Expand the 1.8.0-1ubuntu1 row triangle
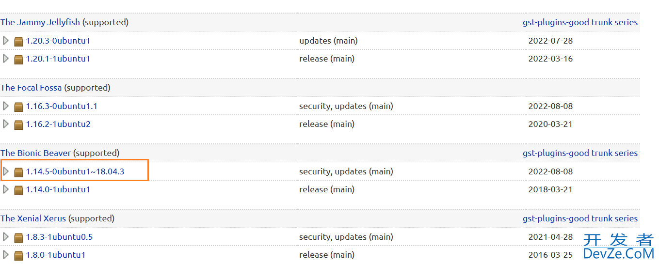 6,255
